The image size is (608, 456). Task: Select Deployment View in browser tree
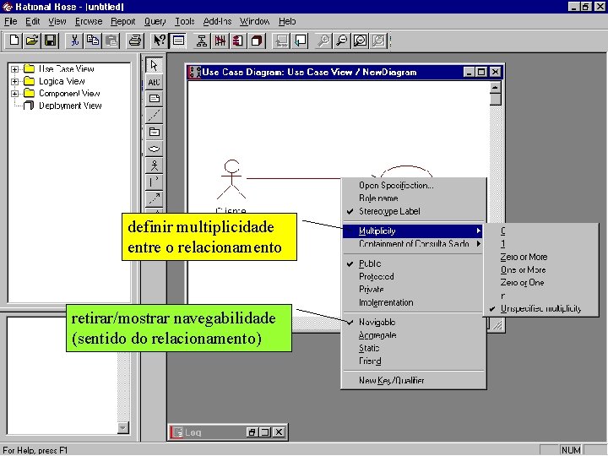pyautogui.click(x=70, y=106)
